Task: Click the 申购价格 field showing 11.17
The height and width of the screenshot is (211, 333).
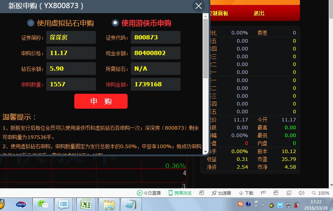Action: pos(71,53)
